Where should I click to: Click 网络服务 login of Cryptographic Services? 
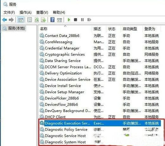coord(151,54)
